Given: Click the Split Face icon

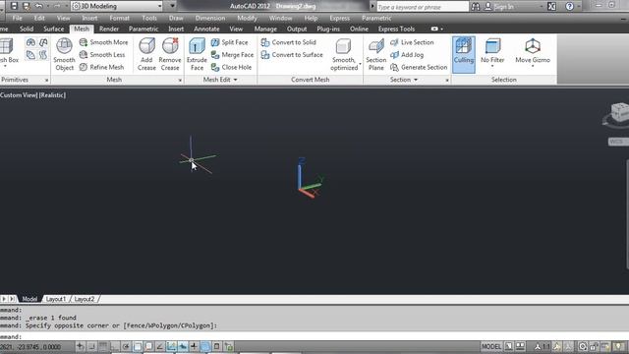Looking at the screenshot, I should point(215,42).
